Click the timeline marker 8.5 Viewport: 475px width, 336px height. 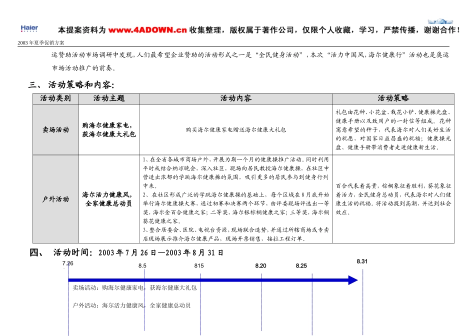[142, 265]
